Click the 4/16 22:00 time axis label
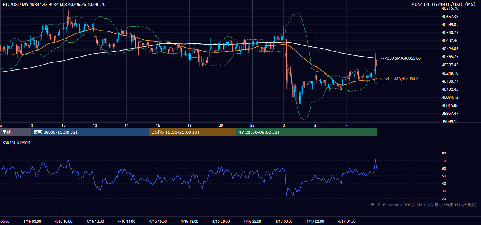This screenshot has width=481, height=225. [253, 221]
